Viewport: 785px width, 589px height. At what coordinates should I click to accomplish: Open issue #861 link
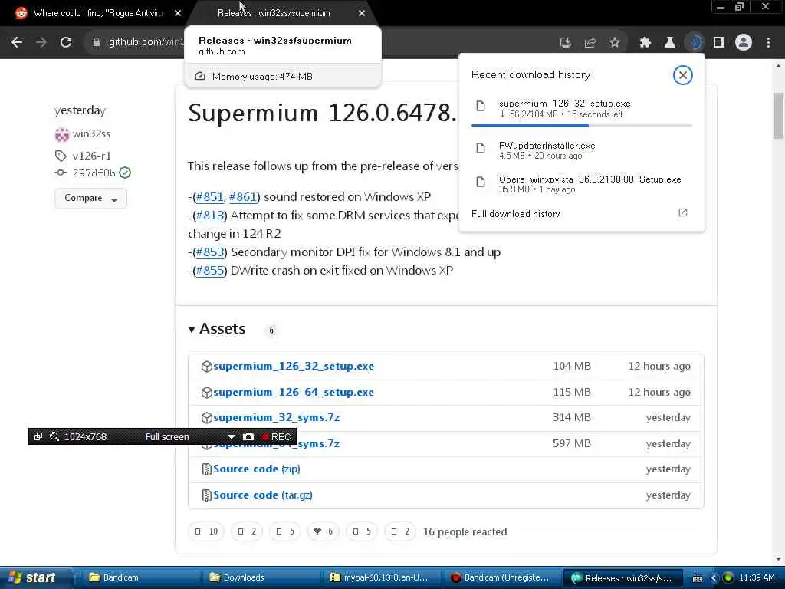point(243,197)
